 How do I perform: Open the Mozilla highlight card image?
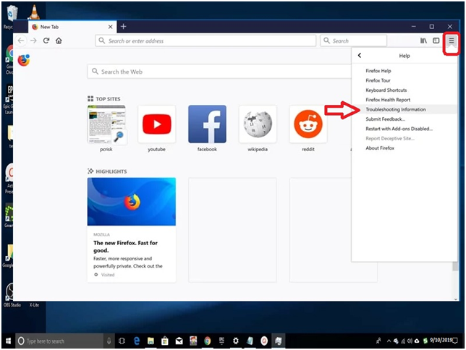pos(132,202)
